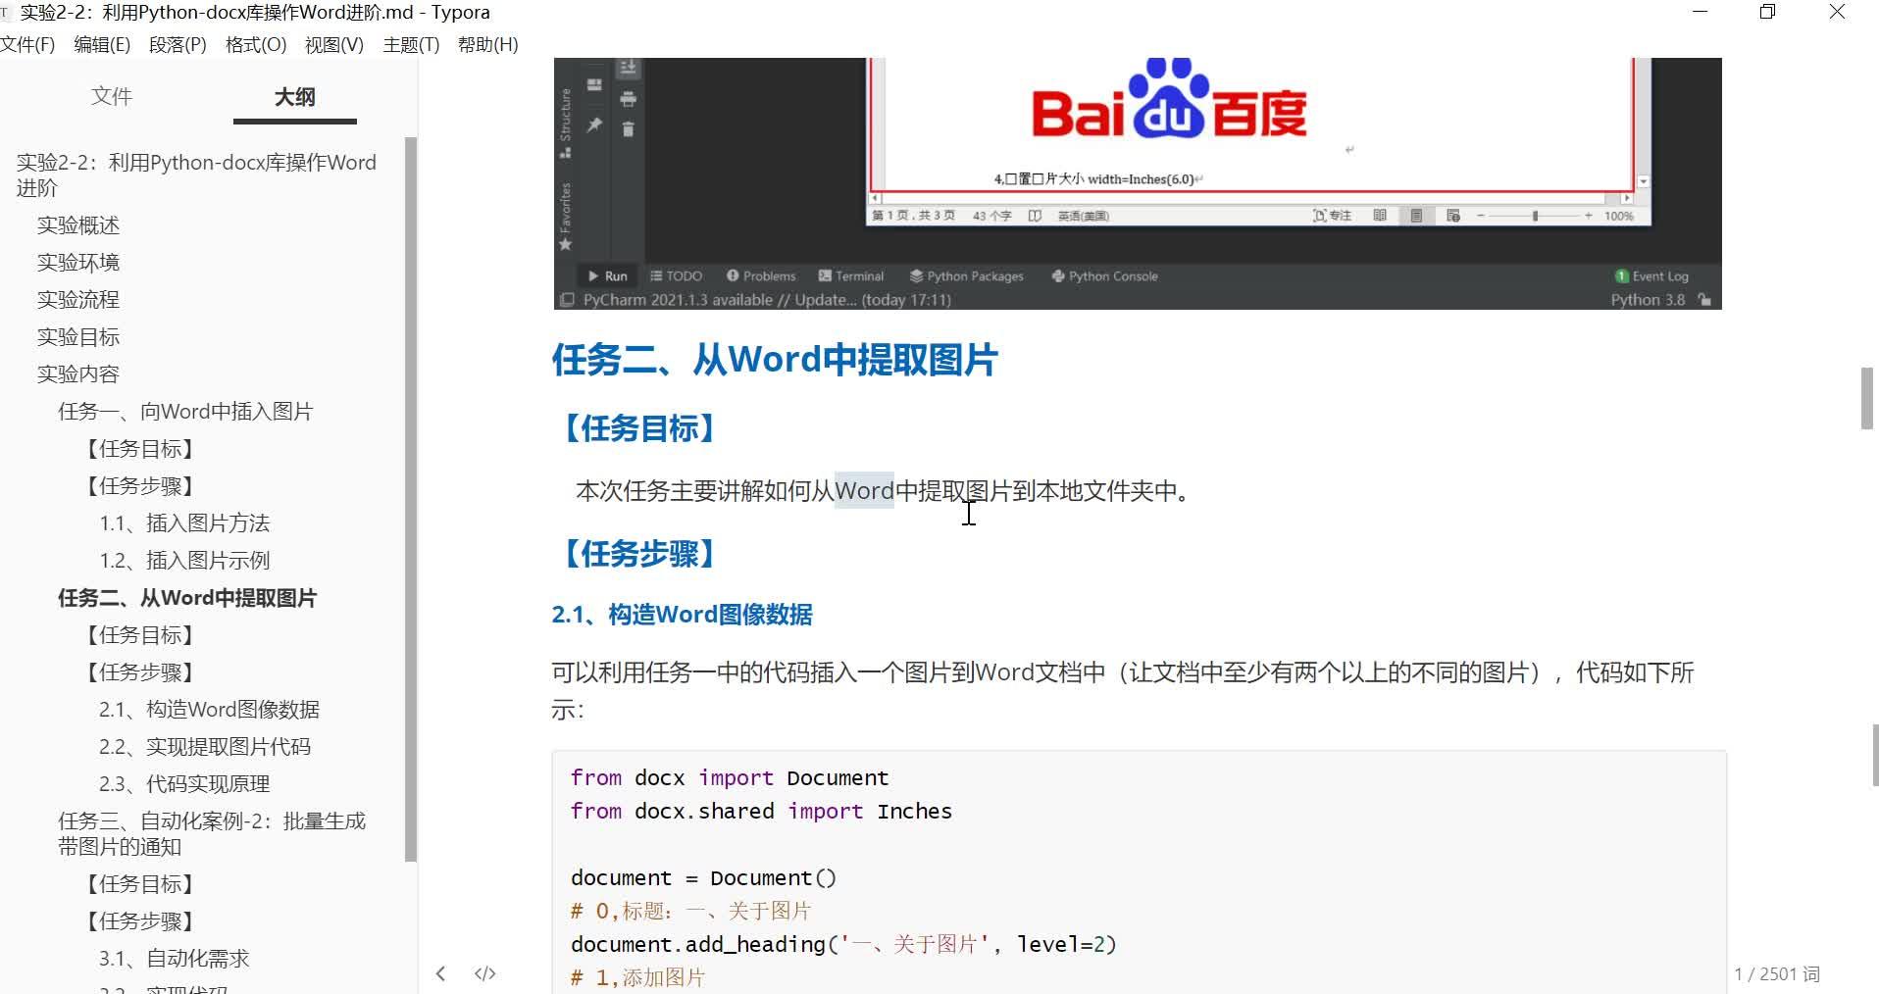Select outline item 任务二、从Word中提取图片
The width and height of the screenshot is (1879, 994).
coord(187,598)
